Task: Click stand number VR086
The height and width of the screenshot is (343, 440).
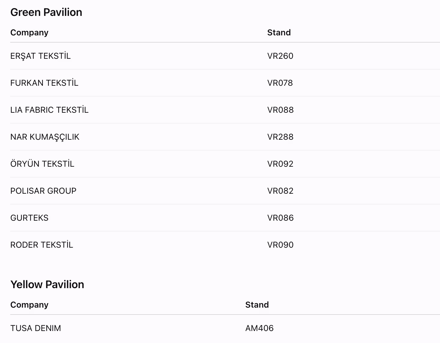Action: (x=281, y=218)
